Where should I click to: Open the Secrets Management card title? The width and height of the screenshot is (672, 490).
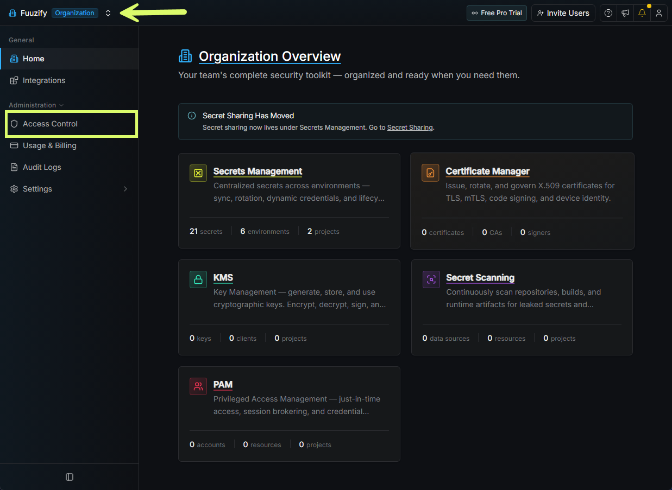pos(258,171)
